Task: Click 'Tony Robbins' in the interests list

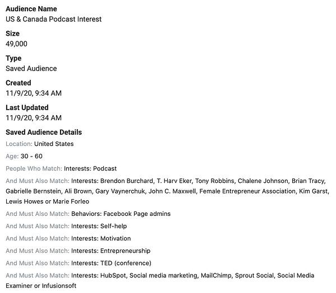Action: 215,181
